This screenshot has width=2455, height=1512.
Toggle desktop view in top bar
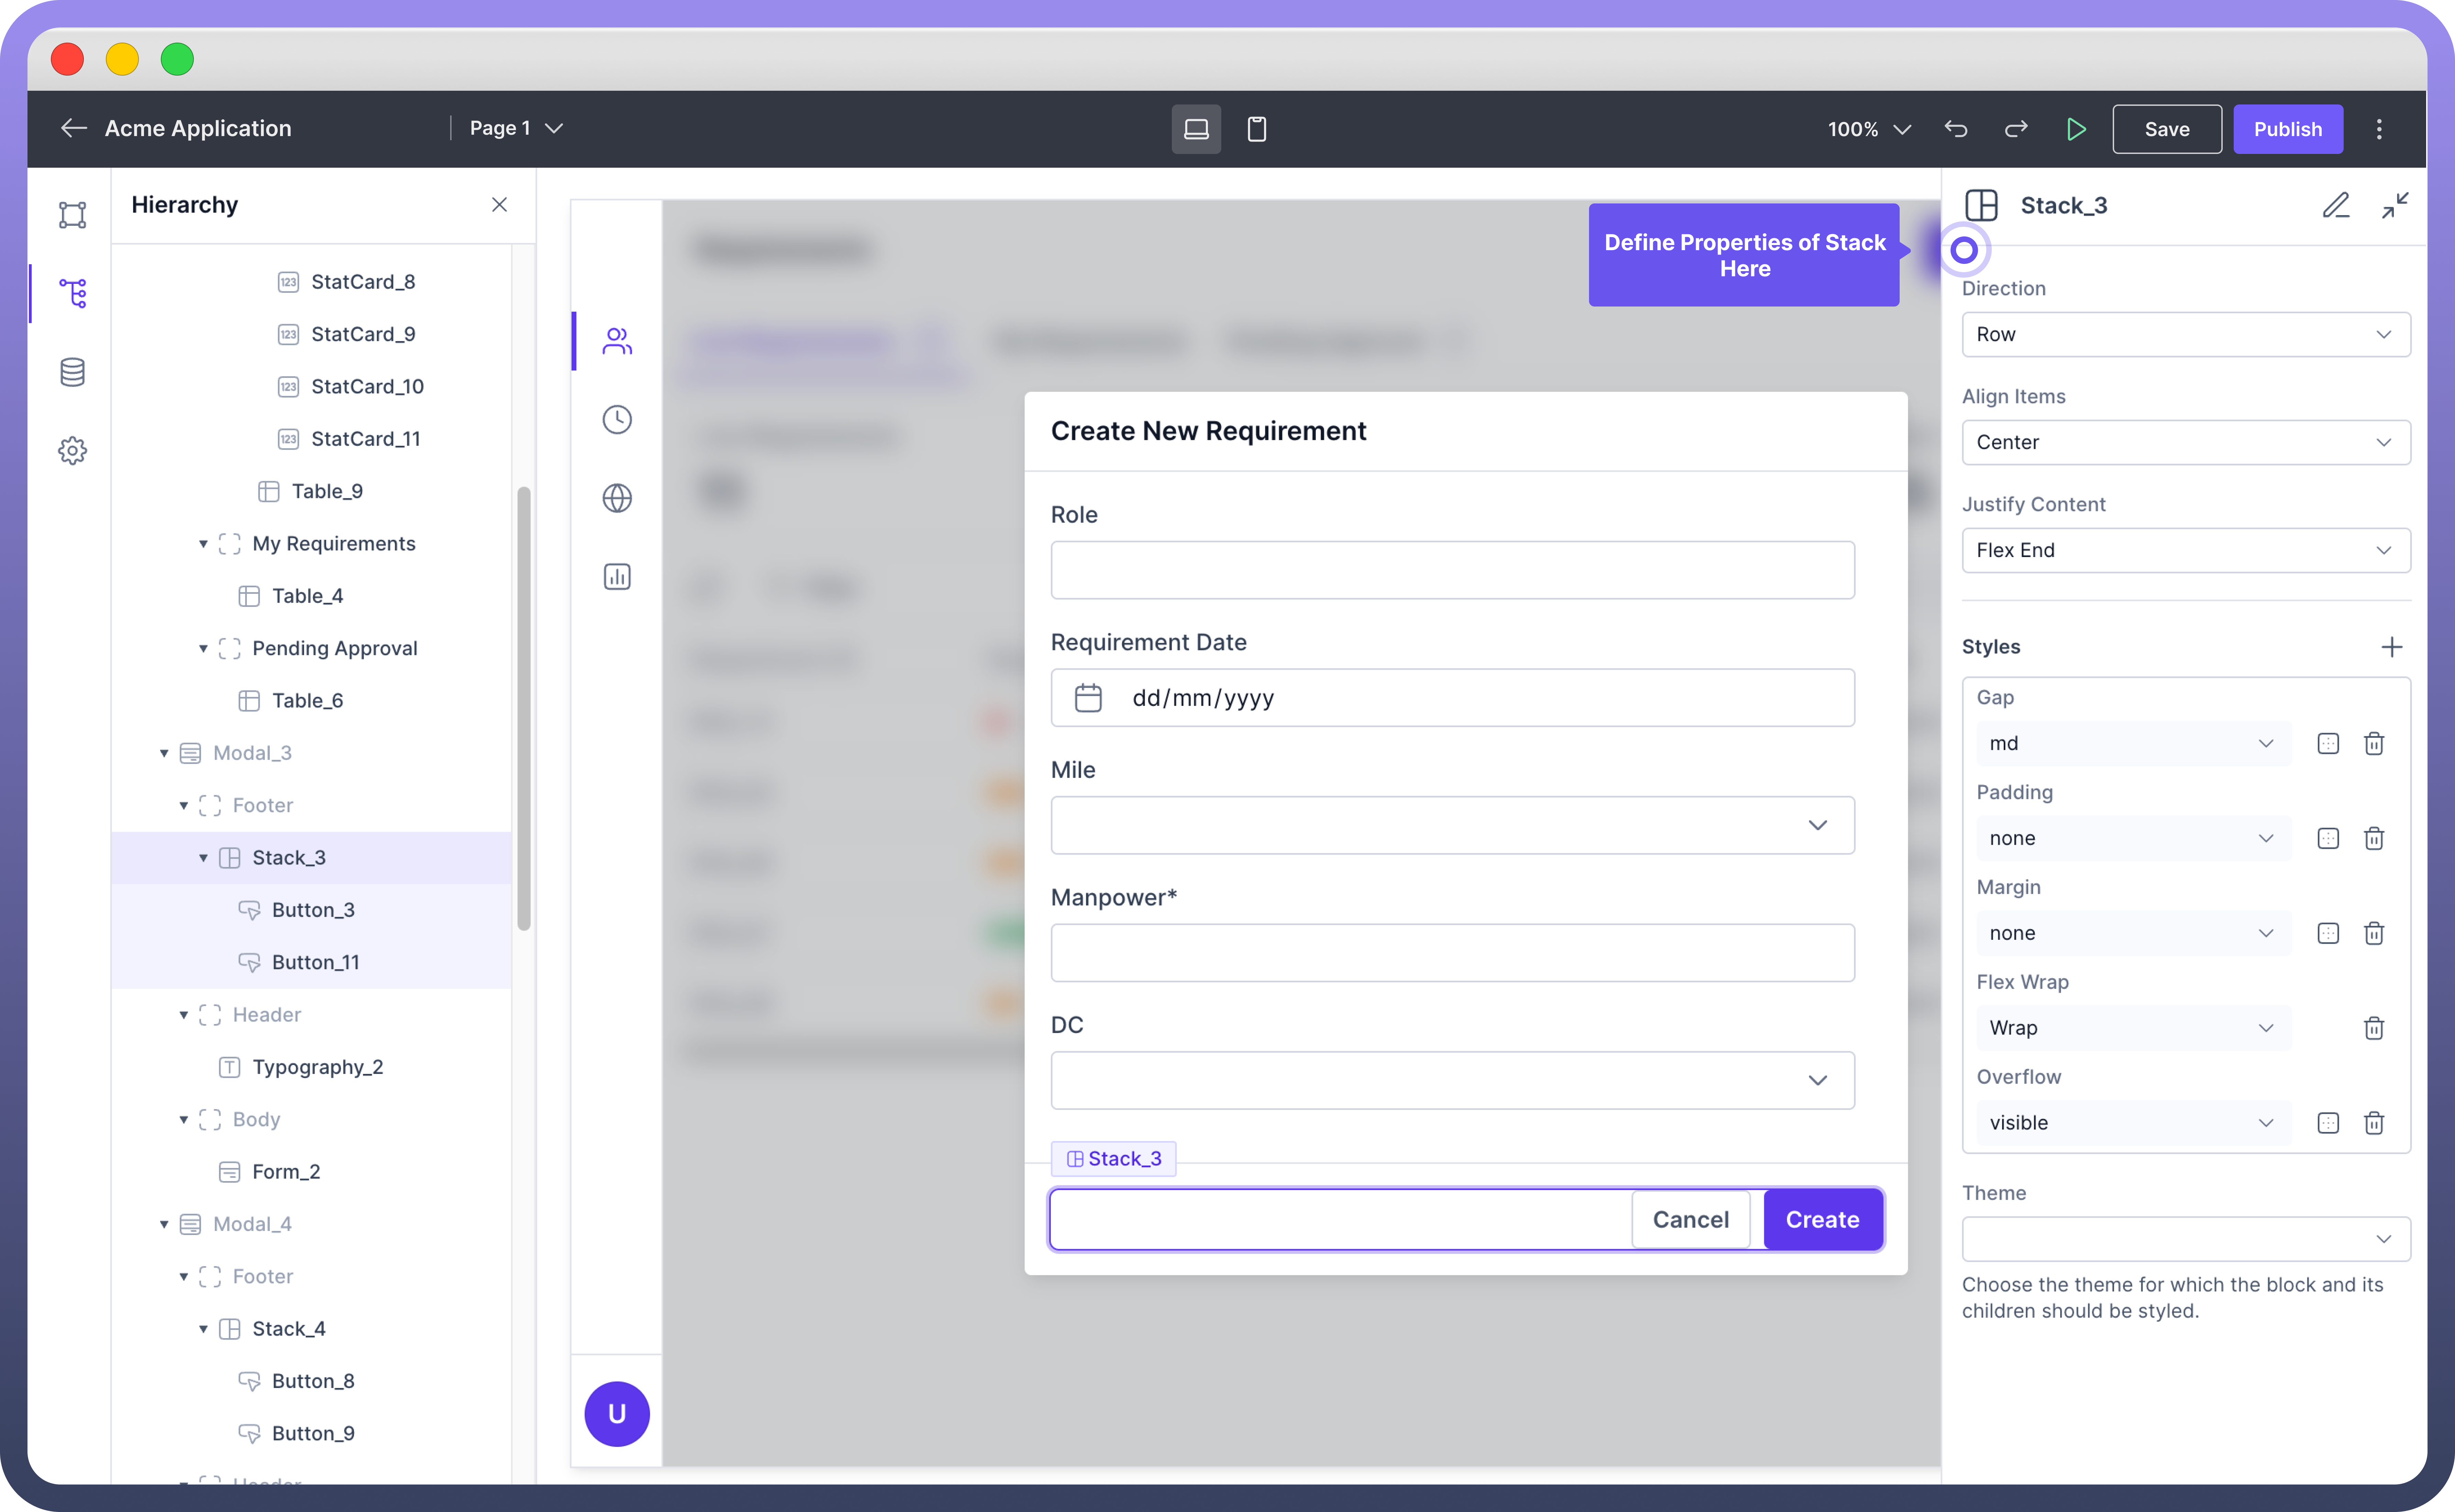pyautogui.click(x=1196, y=129)
